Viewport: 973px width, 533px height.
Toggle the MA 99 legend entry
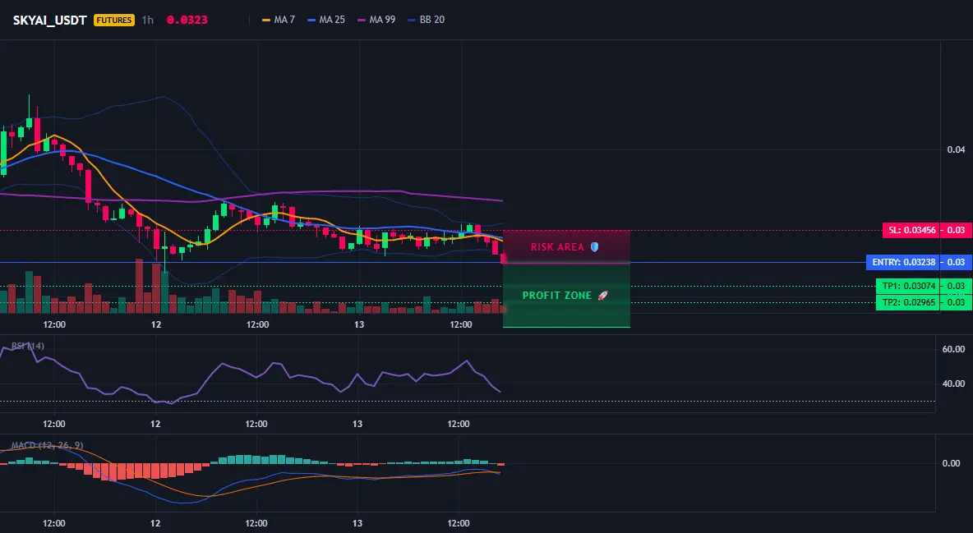coord(376,20)
